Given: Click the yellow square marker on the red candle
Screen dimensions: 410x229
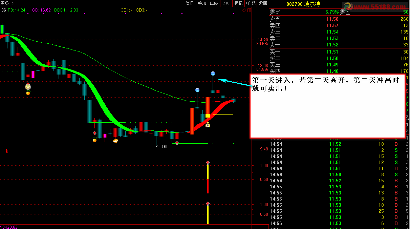Looking at the screenshot, I should [x=208, y=116].
